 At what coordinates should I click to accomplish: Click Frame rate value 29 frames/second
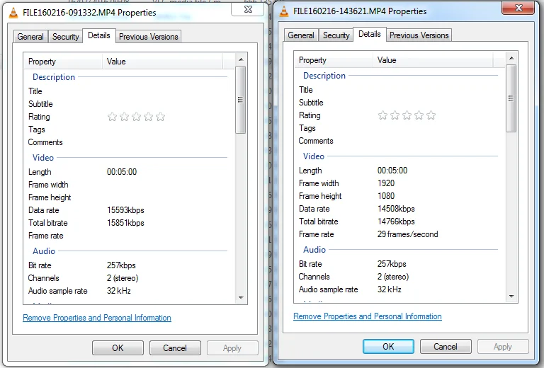tap(408, 234)
